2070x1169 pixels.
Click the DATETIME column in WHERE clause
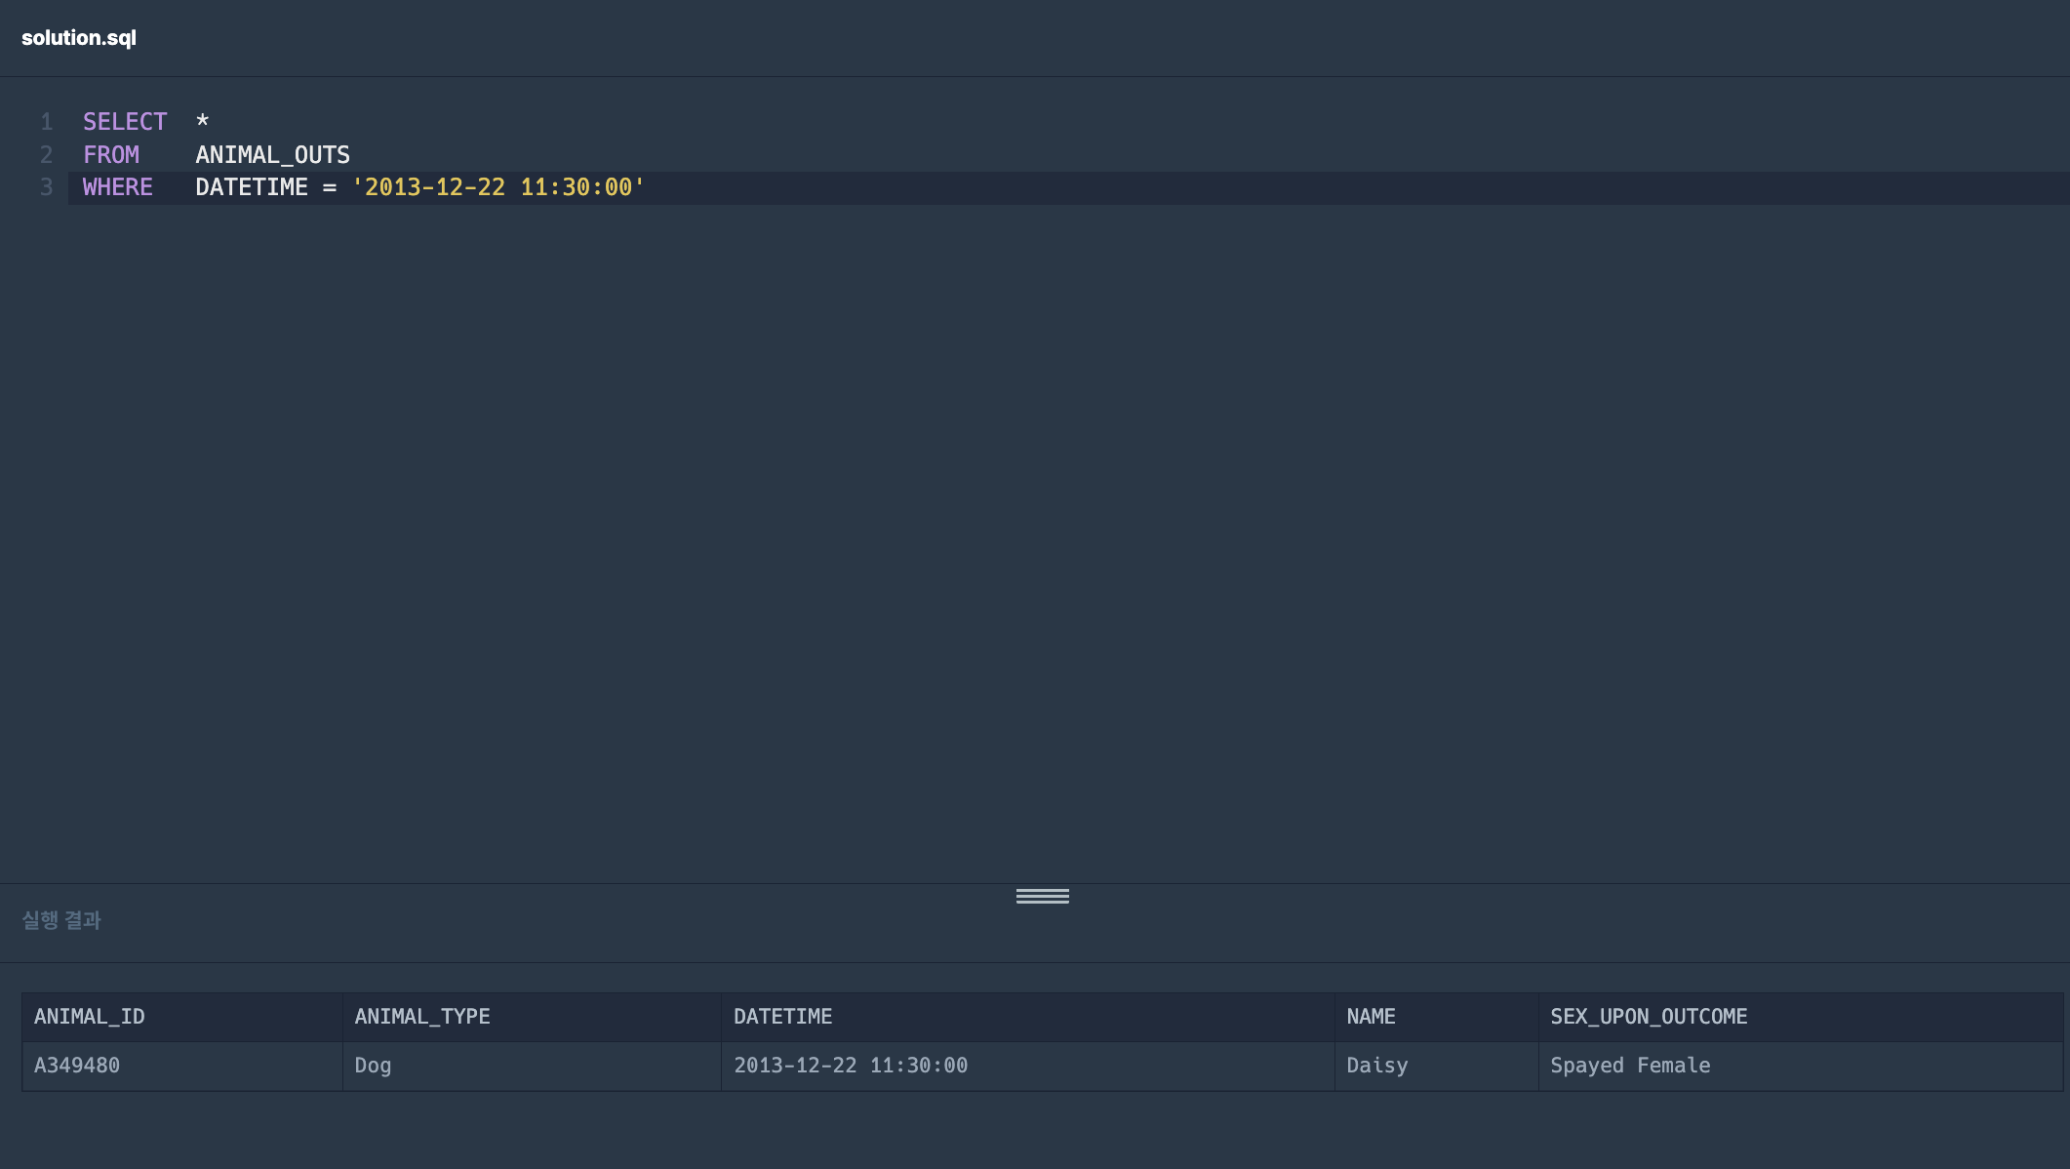click(252, 187)
